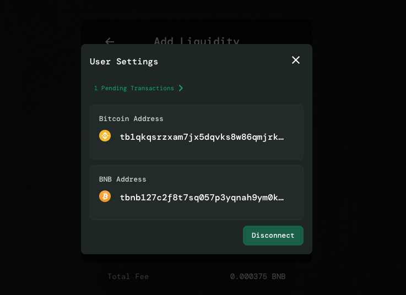The width and height of the screenshot is (406, 295).
Task: Click the ellipsis ending the BNB address
Action: [281, 198]
